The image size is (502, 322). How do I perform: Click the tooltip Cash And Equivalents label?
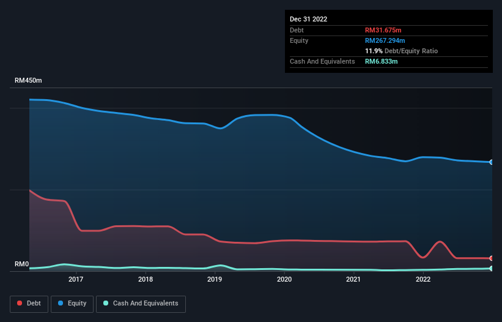pos(322,61)
